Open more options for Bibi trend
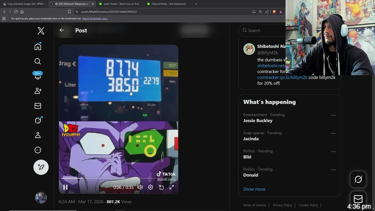The image size is (375, 211). 333,152
